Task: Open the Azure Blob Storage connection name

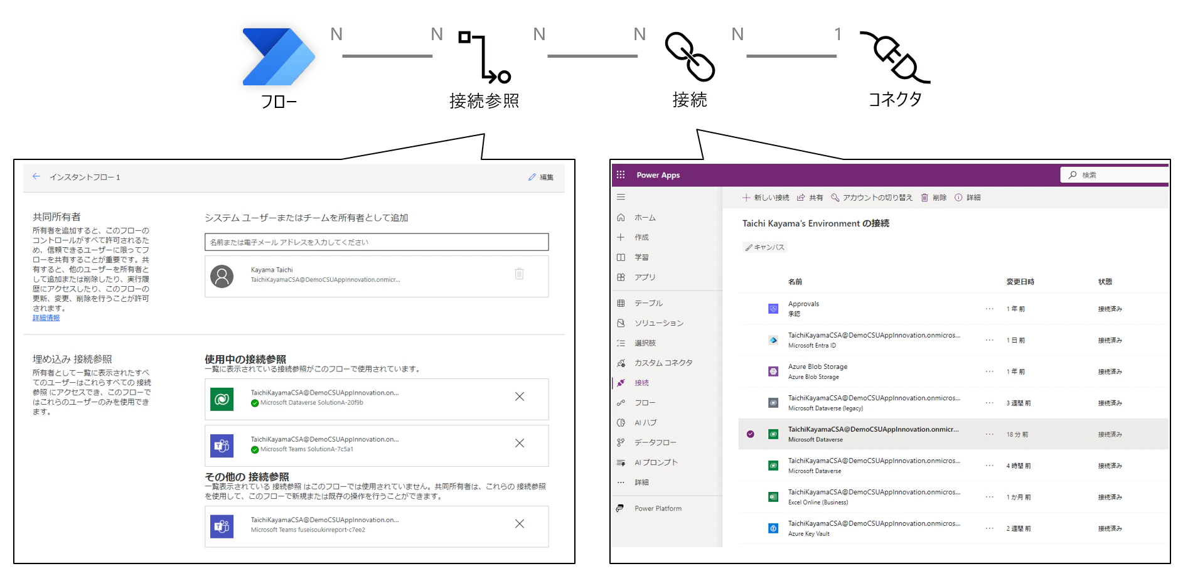Action: tap(818, 367)
